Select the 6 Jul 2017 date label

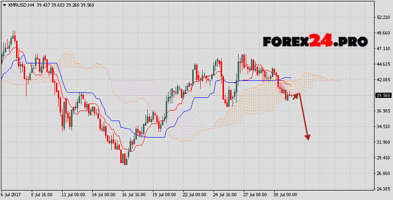coord(11,195)
